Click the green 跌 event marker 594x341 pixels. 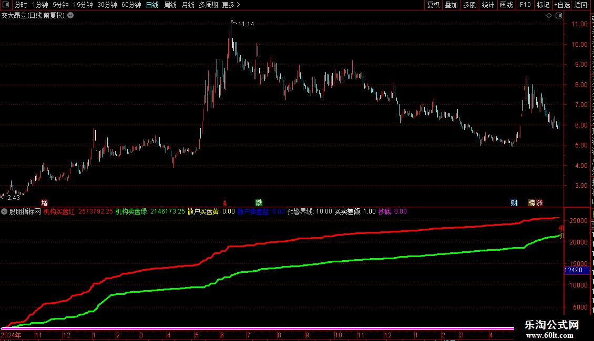point(259,203)
